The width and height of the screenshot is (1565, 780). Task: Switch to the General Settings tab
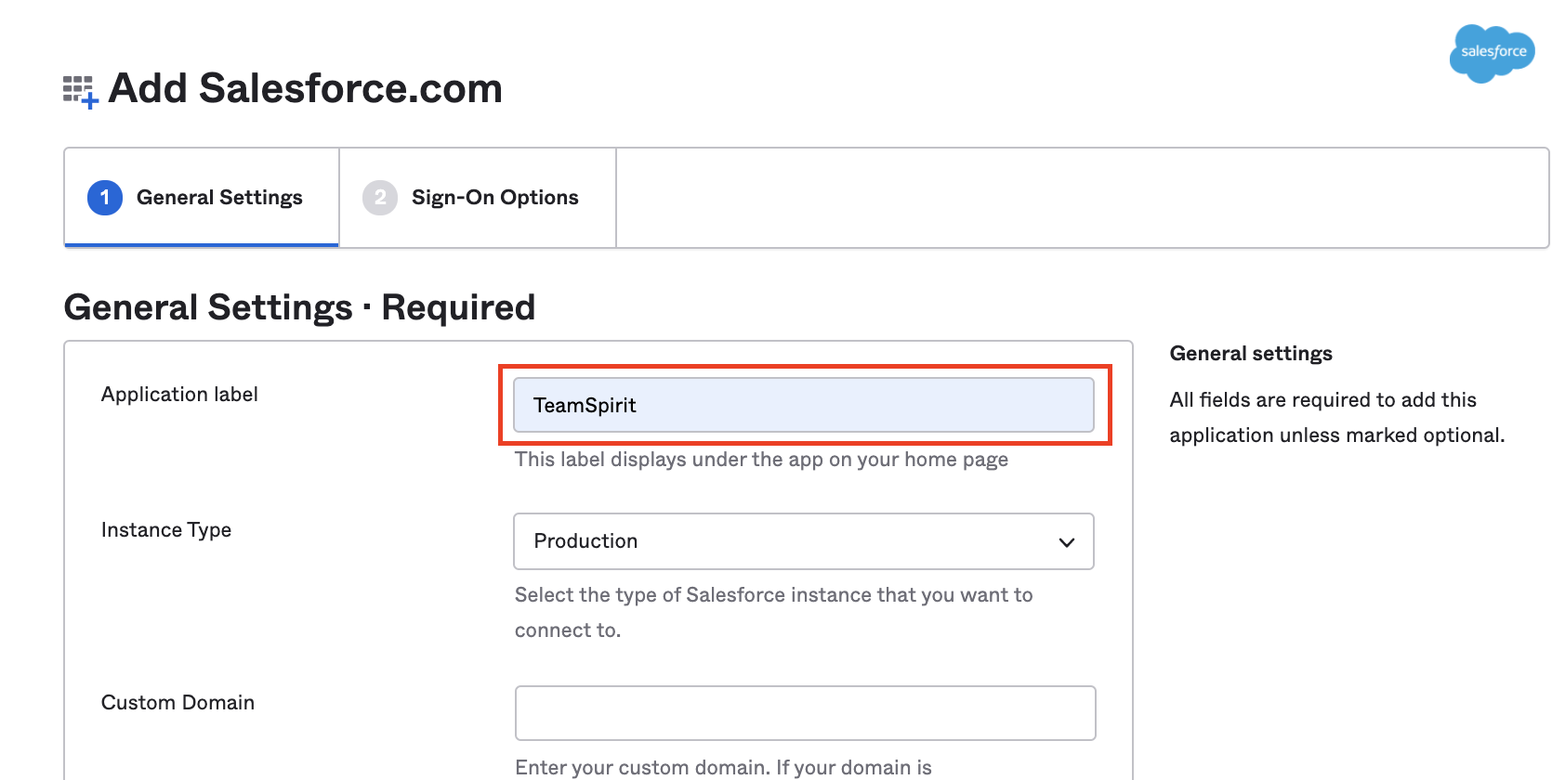tap(219, 198)
